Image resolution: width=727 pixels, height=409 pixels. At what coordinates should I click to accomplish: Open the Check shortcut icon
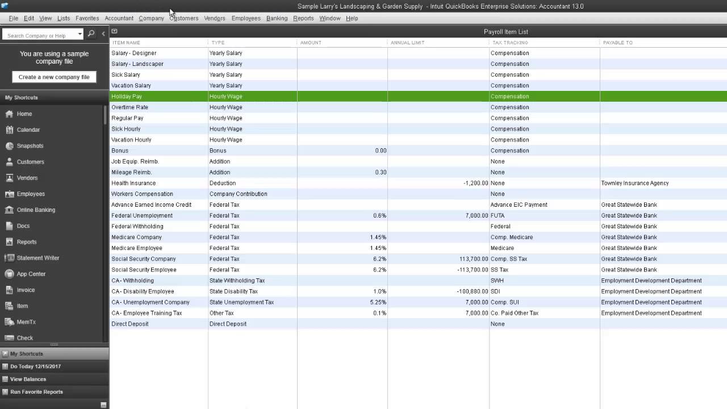9,337
